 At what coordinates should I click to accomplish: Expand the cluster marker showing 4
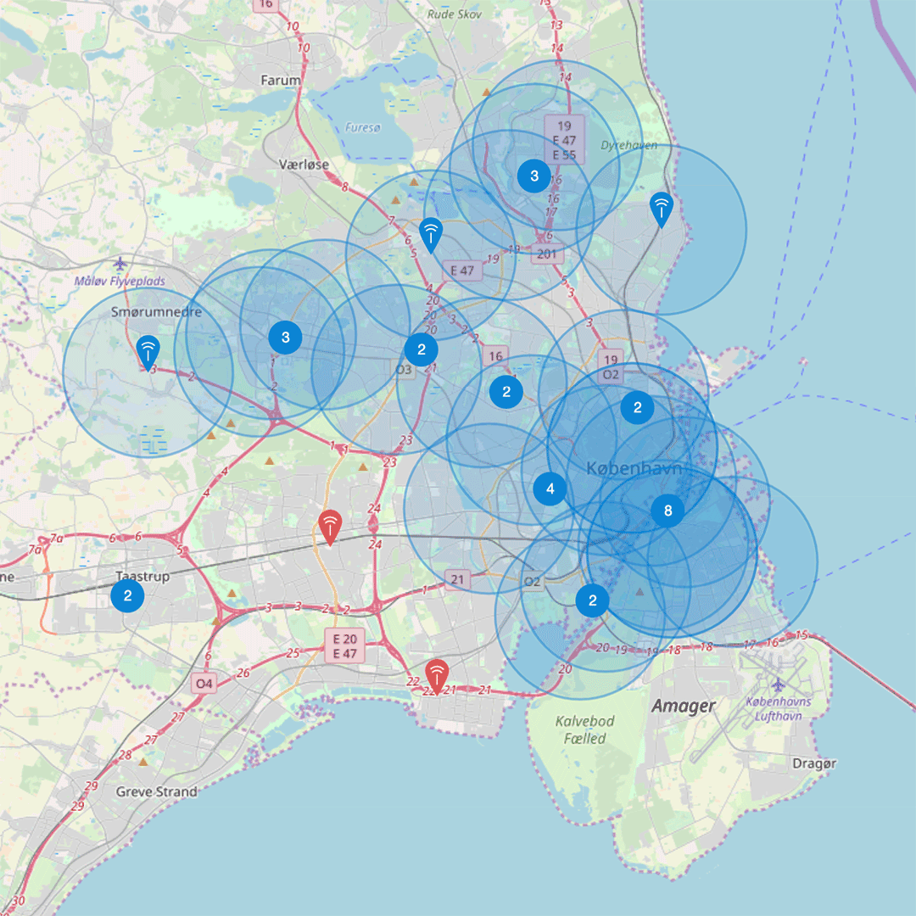550,489
